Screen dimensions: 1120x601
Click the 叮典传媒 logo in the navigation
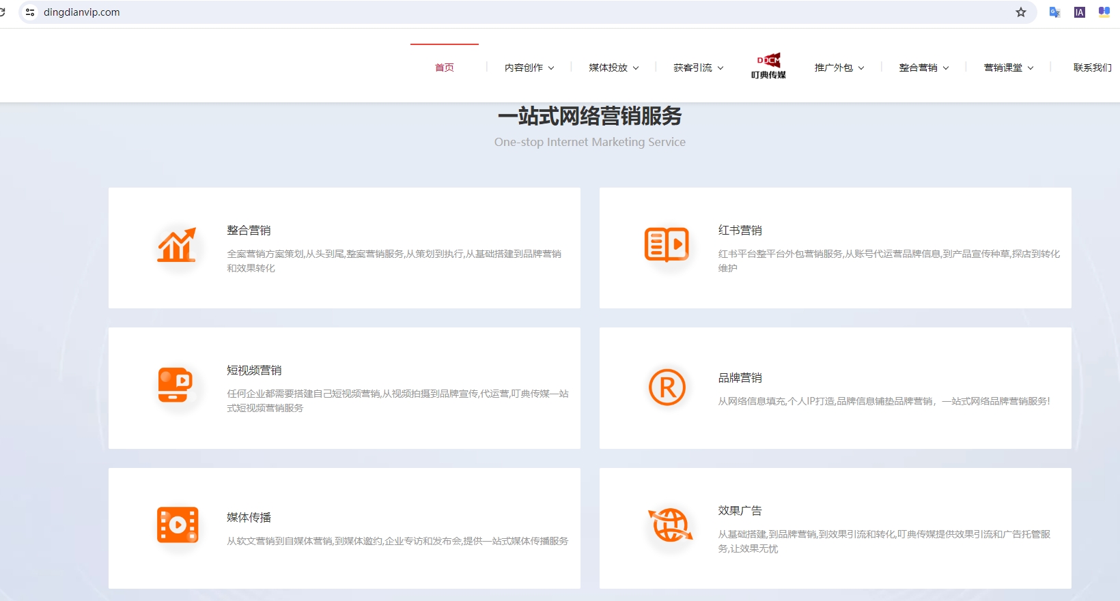[768, 66]
